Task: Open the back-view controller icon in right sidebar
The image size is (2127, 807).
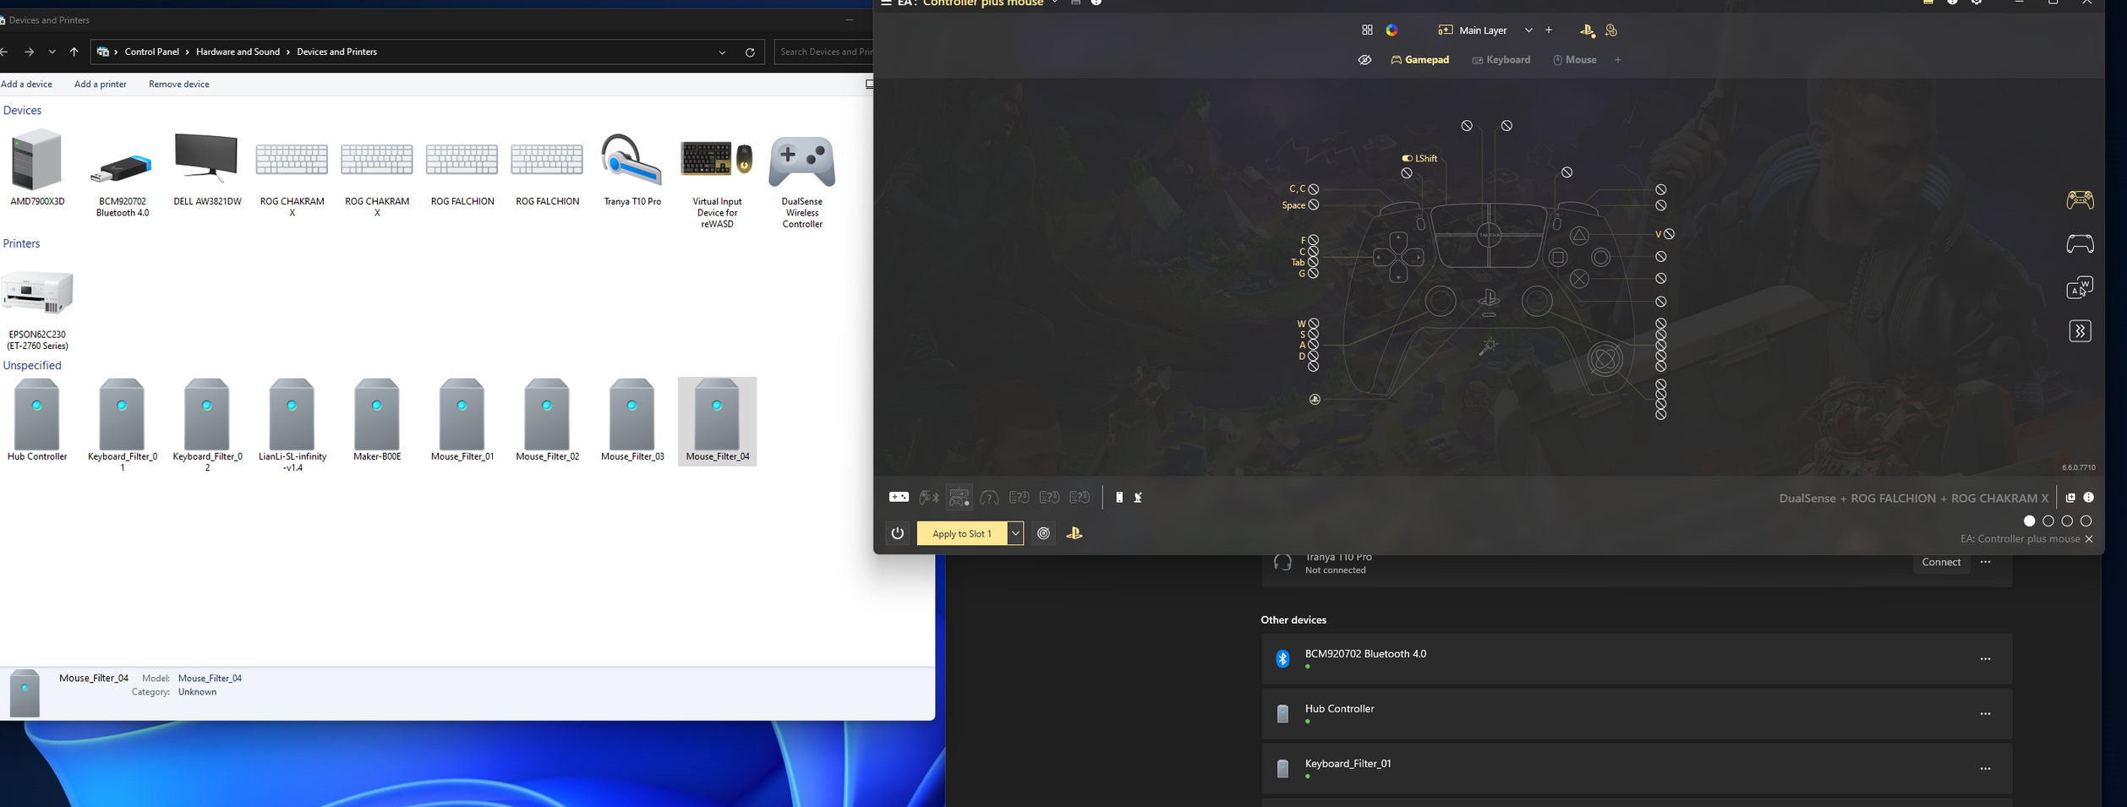Action: click(x=2080, y=244)
